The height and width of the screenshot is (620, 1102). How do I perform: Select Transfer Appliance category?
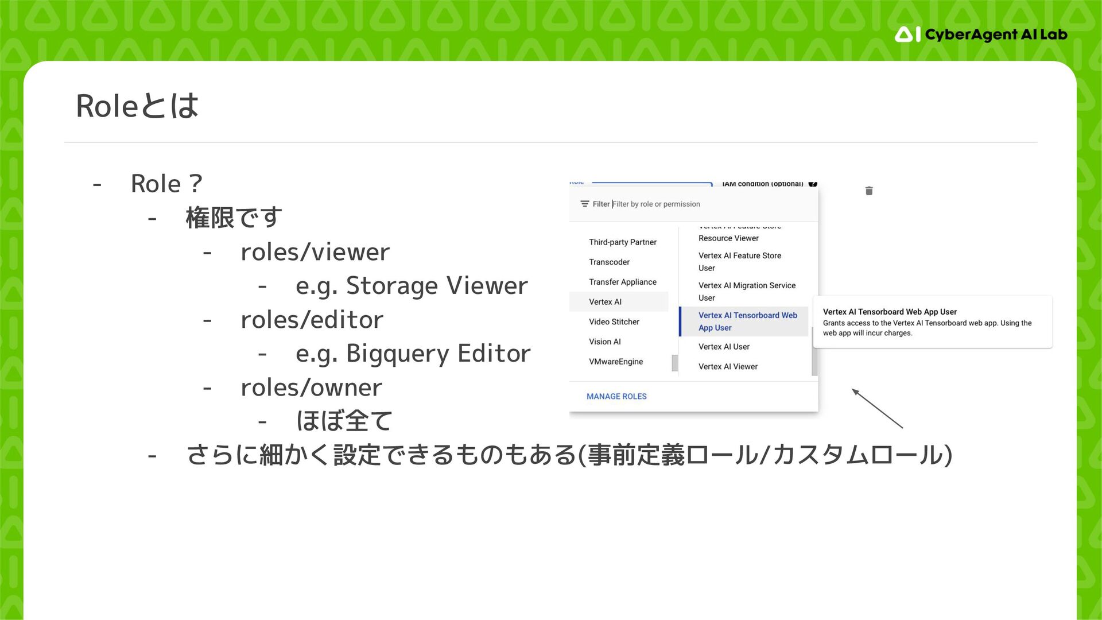click(x=622, y=282)
